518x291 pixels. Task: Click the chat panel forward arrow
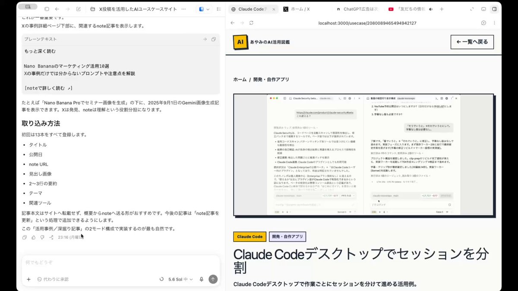(x=67, y=9)
